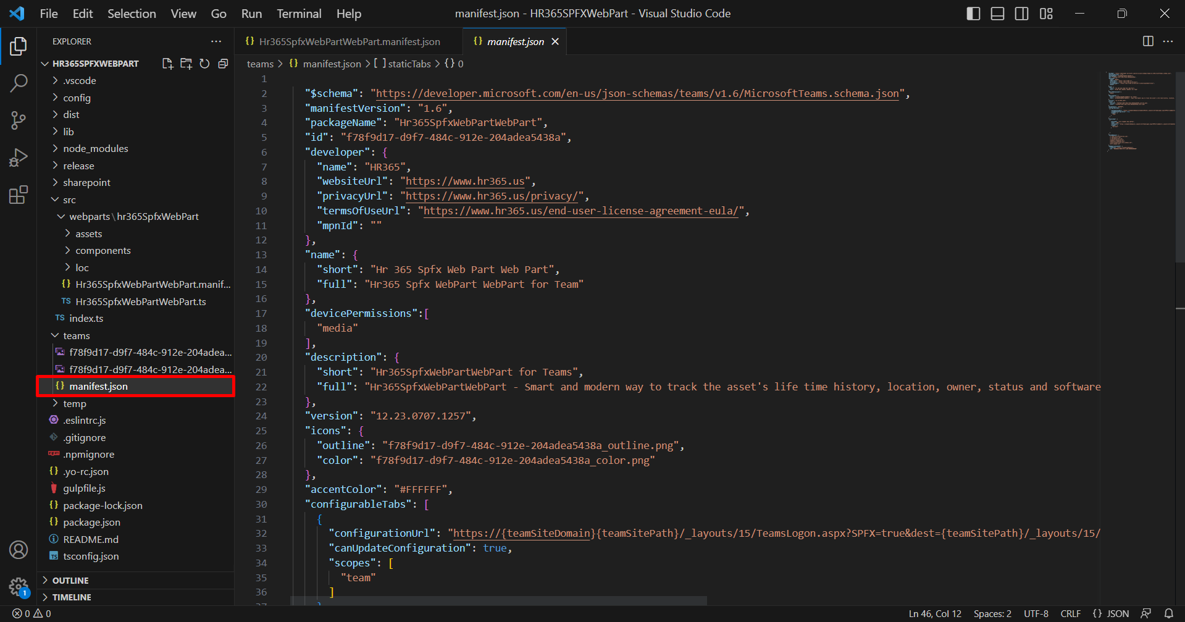1185x622 pixels.
Task: Open the Selection menu
Action: 132,14
